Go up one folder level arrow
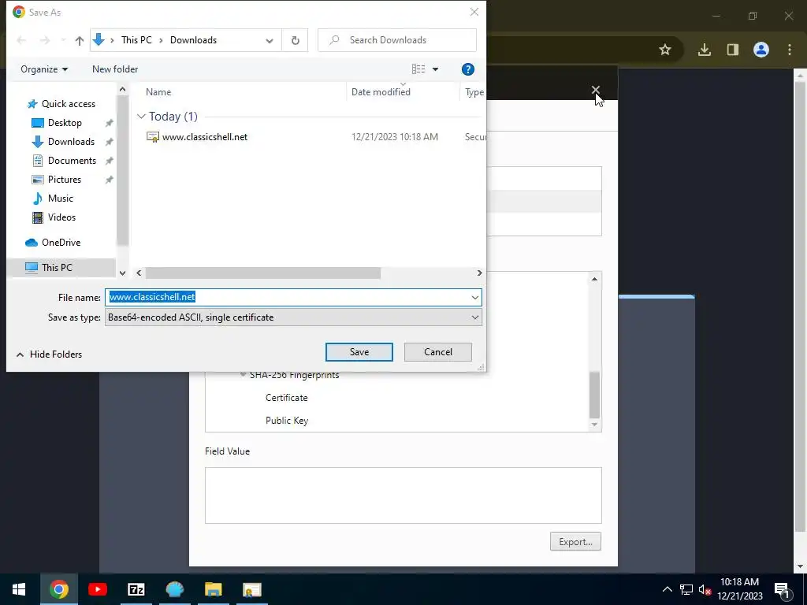Image resolution: width=807 pixels, height=605 pixels. [80, 40]
